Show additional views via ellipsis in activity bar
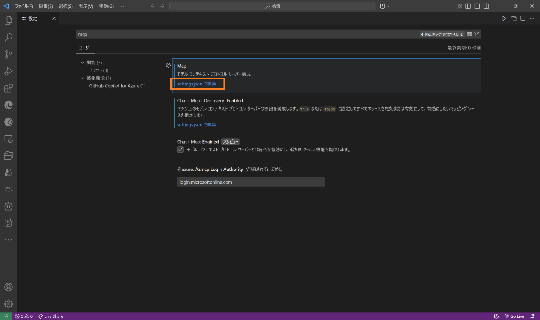 click(8, 239)
